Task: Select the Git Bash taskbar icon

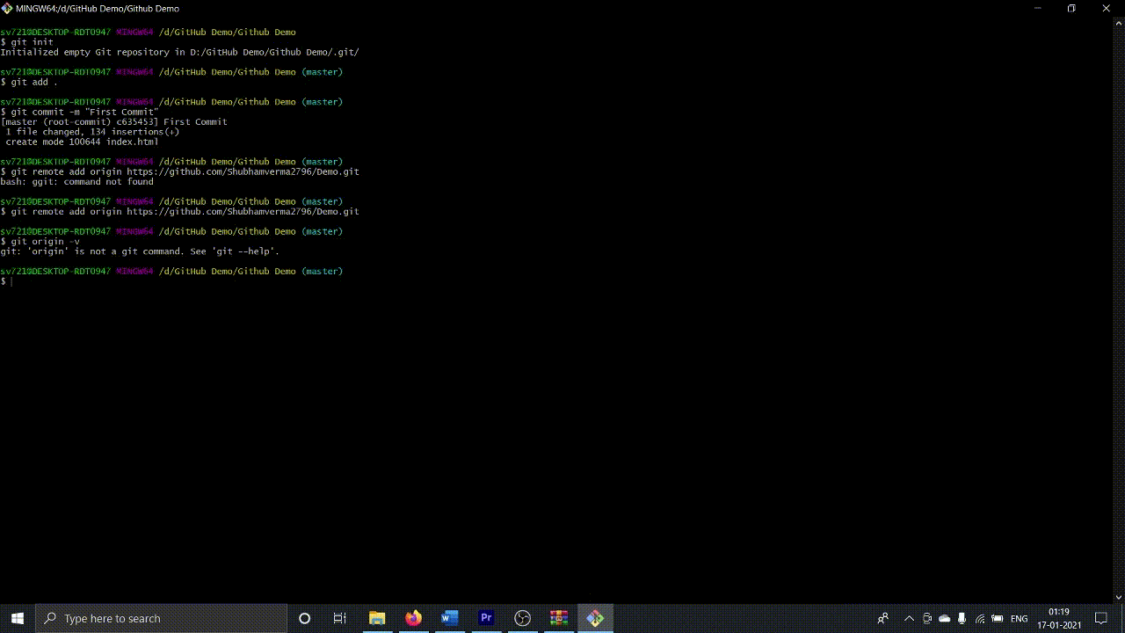Action: 595,618
